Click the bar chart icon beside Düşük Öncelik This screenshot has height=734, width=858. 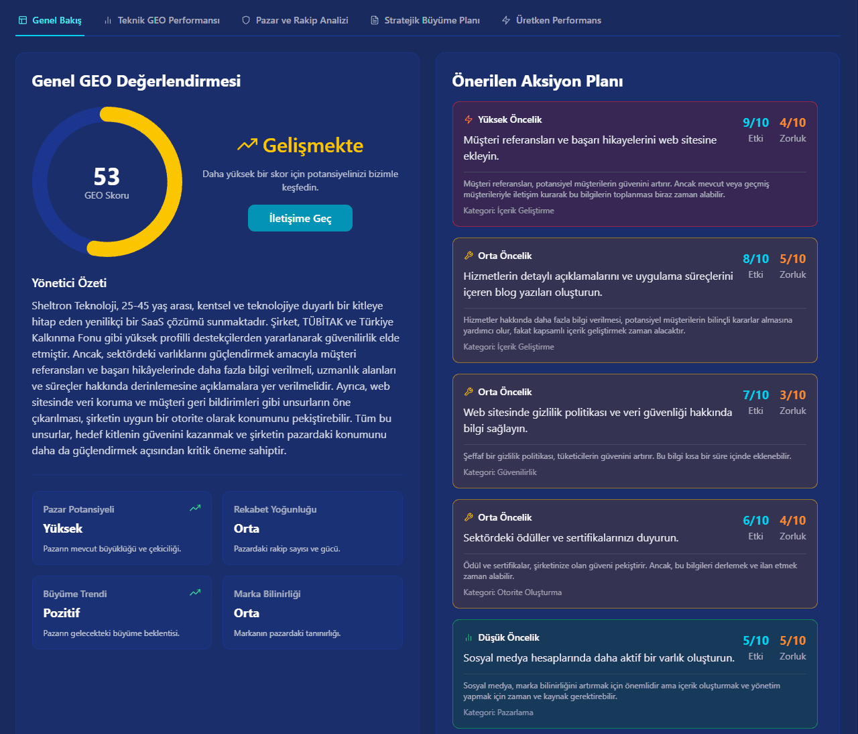(469, 637)
